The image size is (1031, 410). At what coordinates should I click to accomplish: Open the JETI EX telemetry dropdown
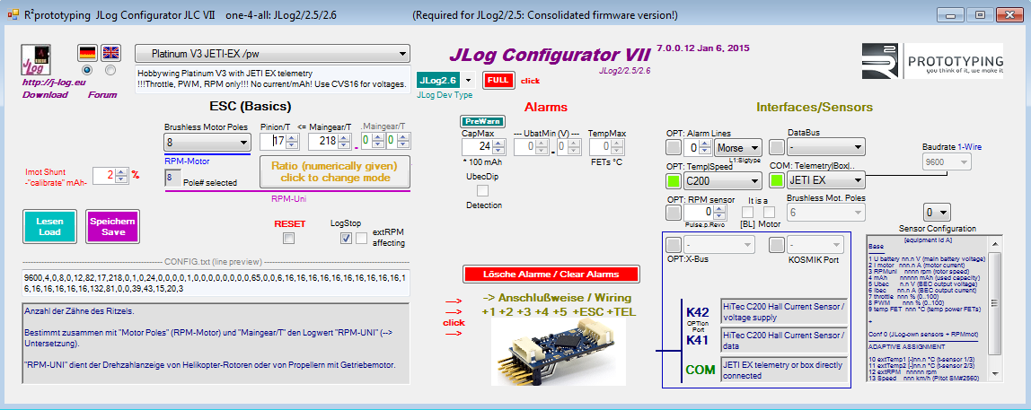point(826,180)
